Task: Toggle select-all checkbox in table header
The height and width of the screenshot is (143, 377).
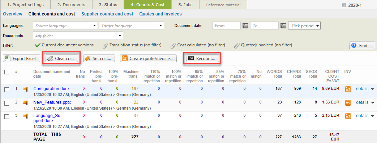Action: point(7,72)
